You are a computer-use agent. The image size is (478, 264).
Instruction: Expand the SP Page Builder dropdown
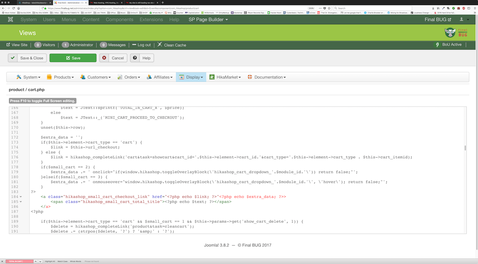(x=208, y=19)
